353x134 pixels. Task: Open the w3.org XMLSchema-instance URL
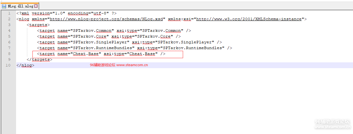(x=249, y=19)
